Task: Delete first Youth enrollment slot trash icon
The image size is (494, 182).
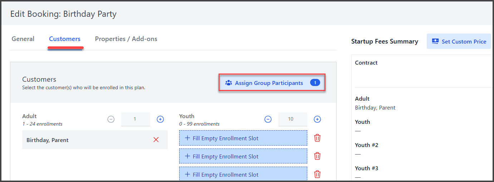Action: pos(317,138)
